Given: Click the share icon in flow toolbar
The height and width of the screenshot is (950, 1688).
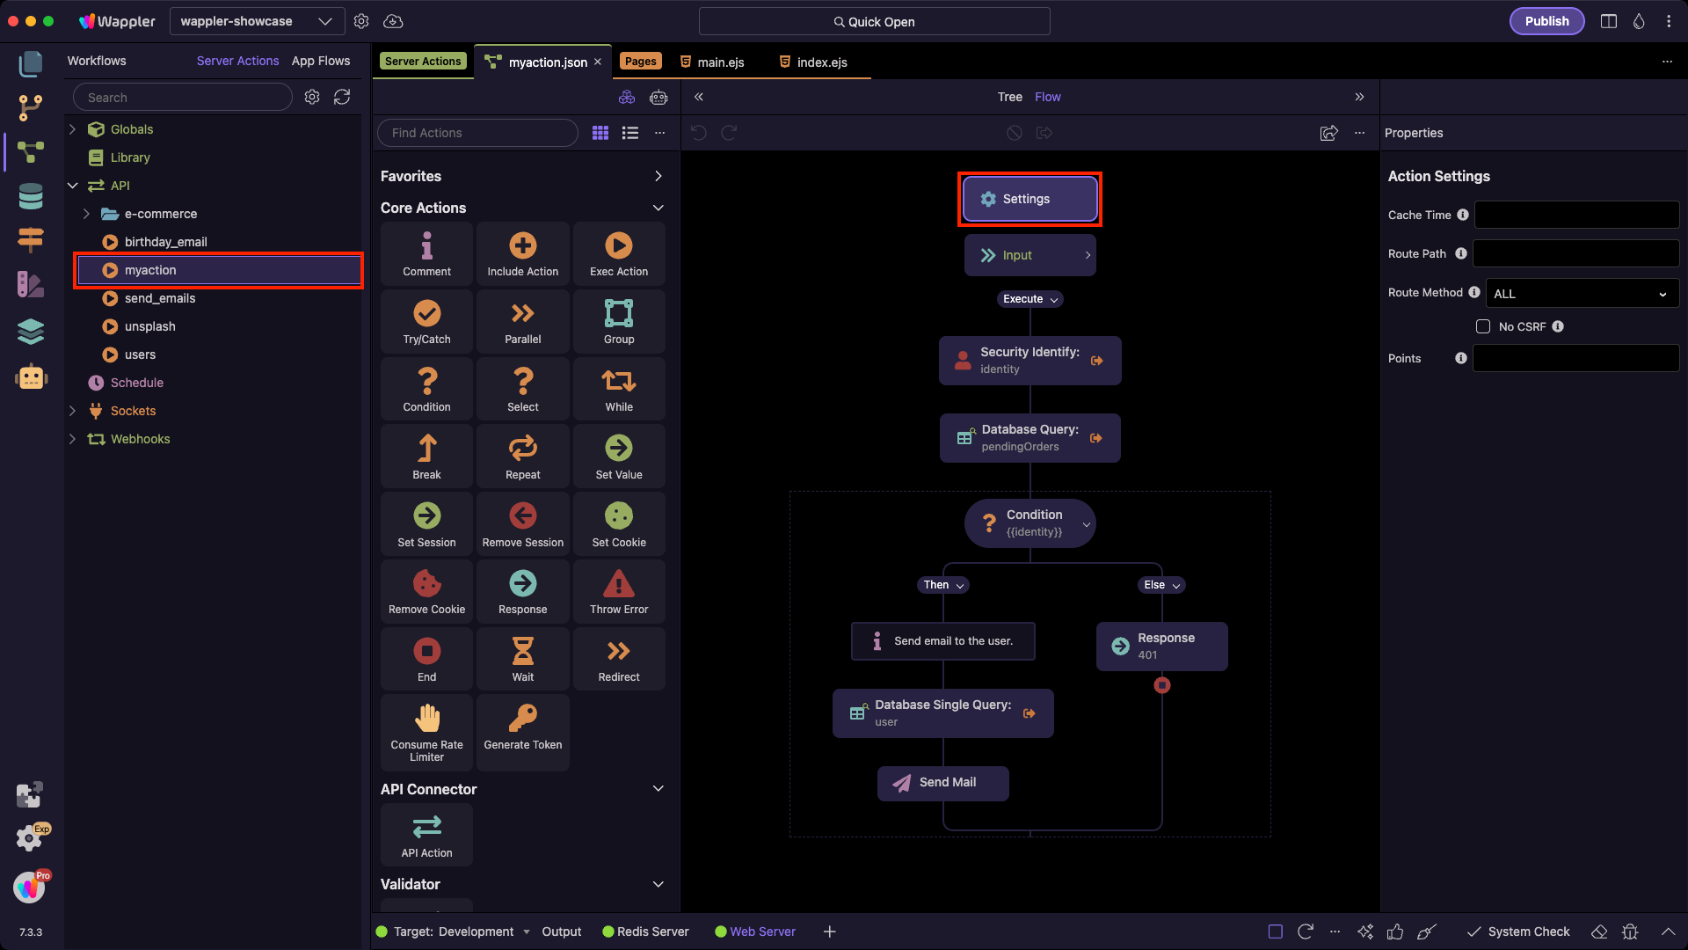Looking at the screenshot, I should coord(1328,133).
